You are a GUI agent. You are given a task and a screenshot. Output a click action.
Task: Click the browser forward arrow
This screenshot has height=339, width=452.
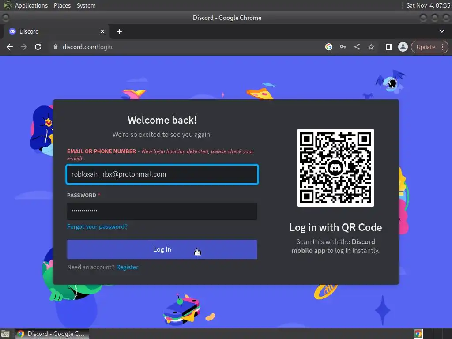click(24, 47)
